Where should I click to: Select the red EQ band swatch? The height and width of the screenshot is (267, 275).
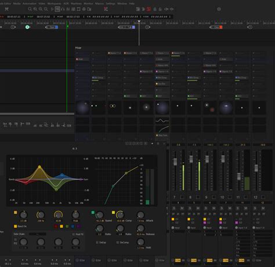point(56,226)
